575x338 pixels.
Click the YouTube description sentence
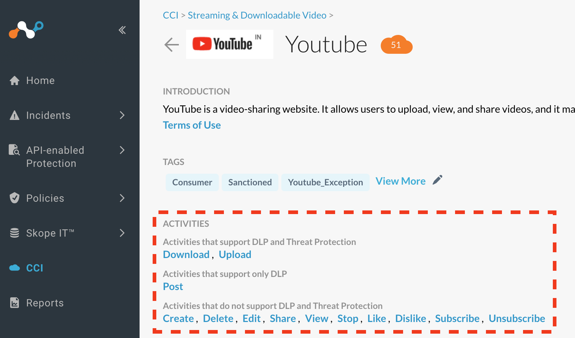[369, 109]
